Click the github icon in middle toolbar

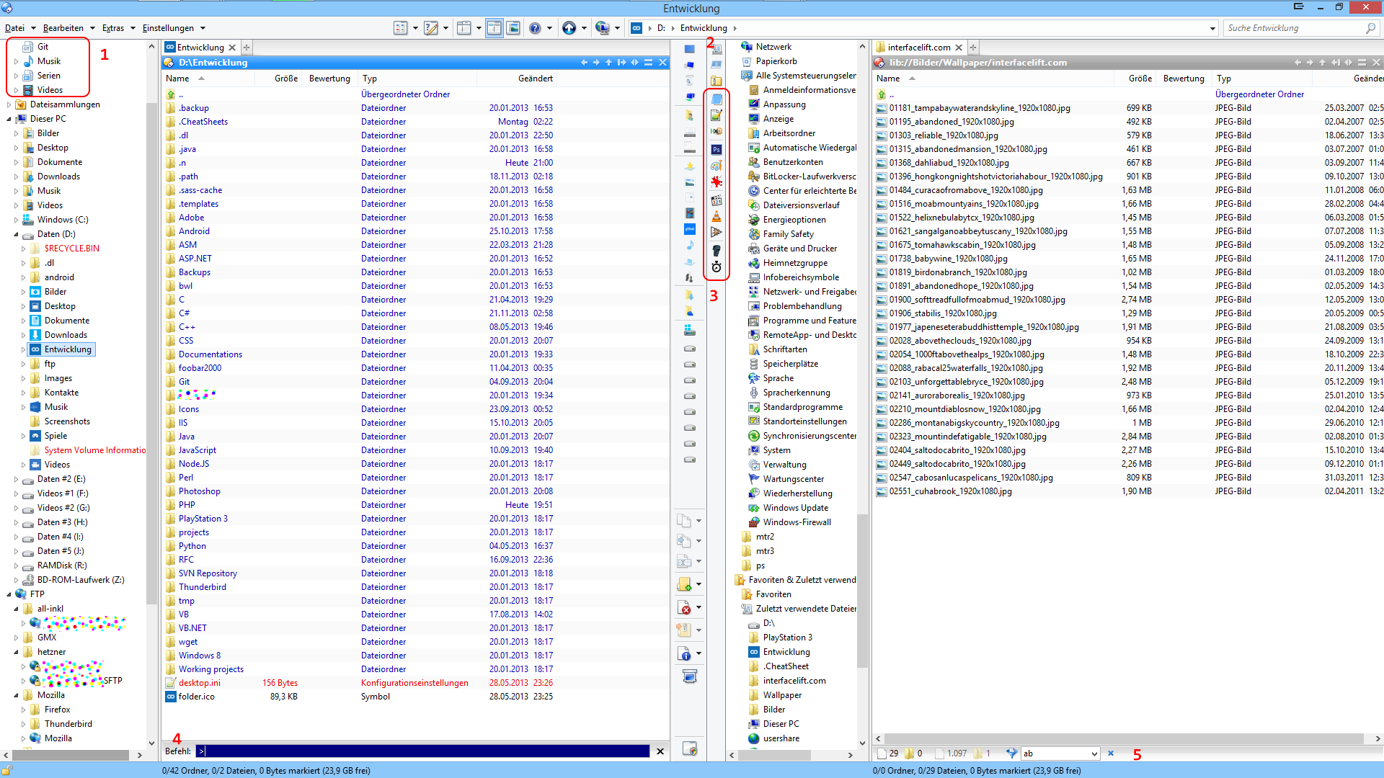click(690, 229)
